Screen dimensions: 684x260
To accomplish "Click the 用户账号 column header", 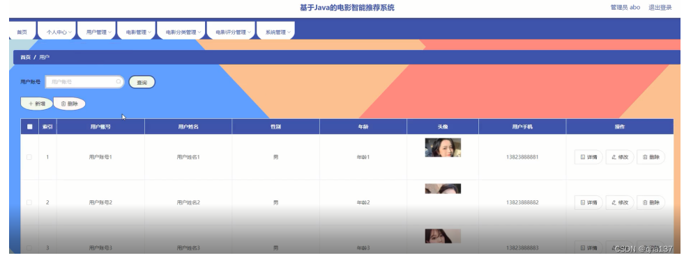I will (100, 127).
